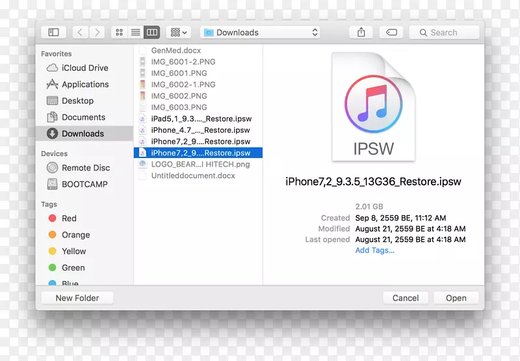Image resolution: width=520 pixels, height=361 pixels.
Task: Select file IMG_6001-2.PNG
Action: [198, 62]
